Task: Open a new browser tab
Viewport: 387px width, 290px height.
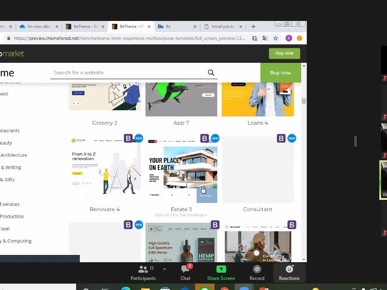Action: (253, 27)
